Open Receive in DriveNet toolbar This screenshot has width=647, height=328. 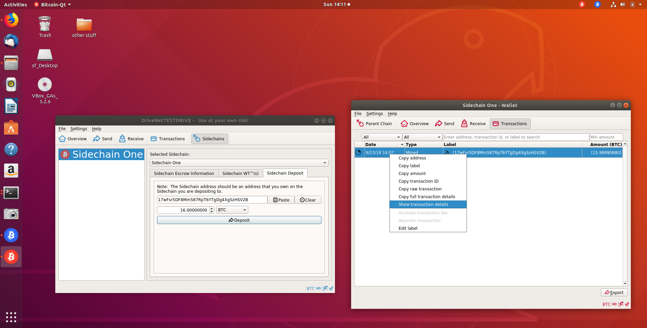[x=131, y=139]
